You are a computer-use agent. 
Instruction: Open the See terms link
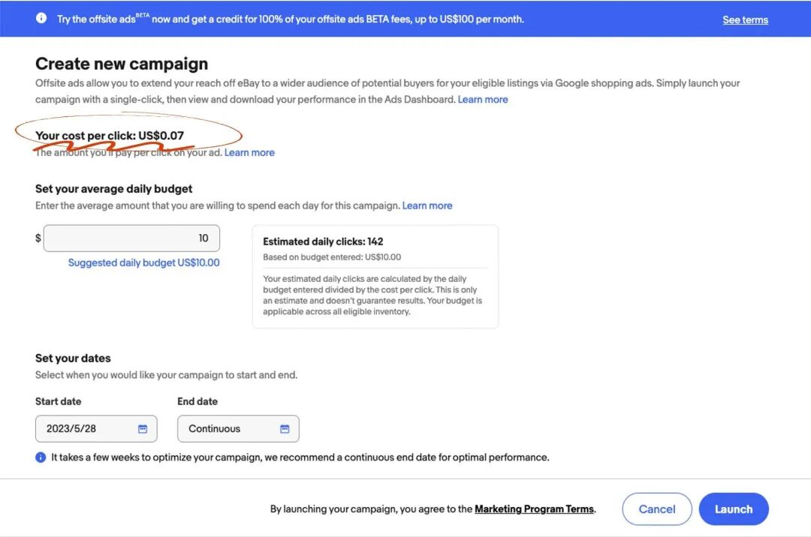click(746, 20)
